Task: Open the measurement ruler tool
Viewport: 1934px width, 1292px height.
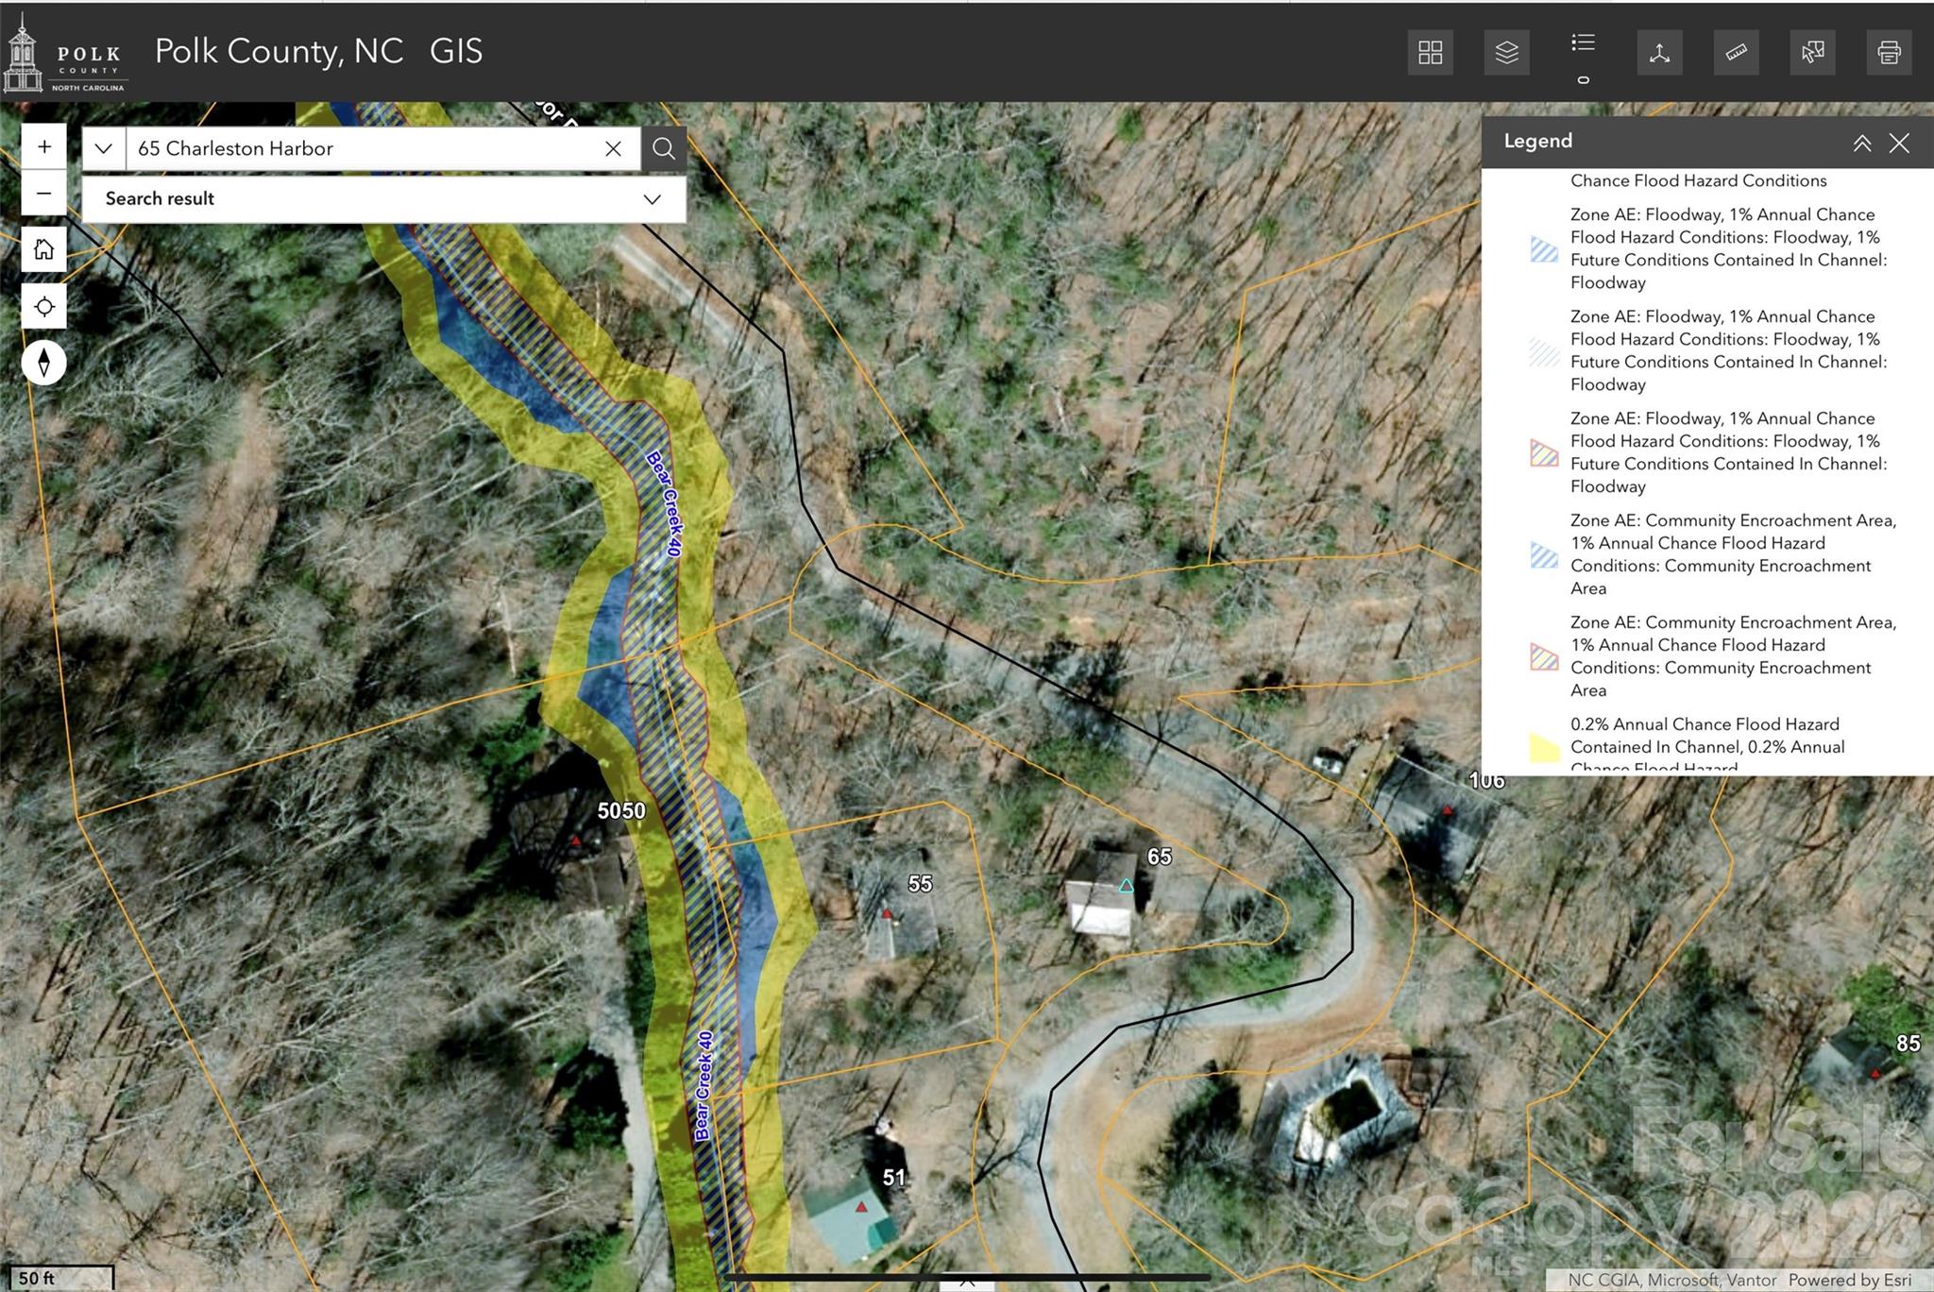Action: (1736, 52)
